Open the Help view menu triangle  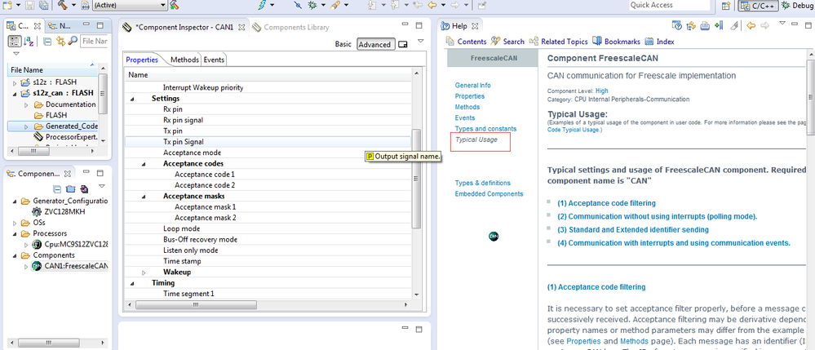coord(782,24)
